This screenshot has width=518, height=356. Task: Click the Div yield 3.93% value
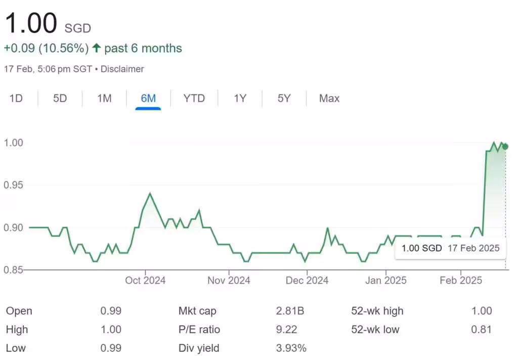click(292, 348)
